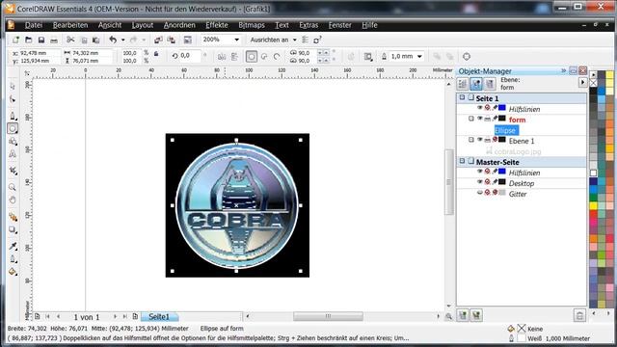Click the no-color X swatch in palette
The image size is (617, 347).
[593, 83]
